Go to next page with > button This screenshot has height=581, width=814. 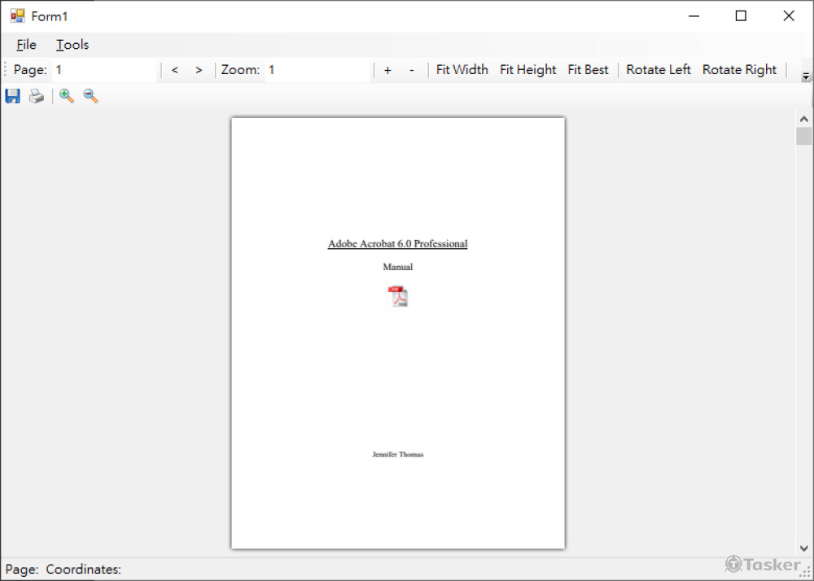click(x=199, y=70)
